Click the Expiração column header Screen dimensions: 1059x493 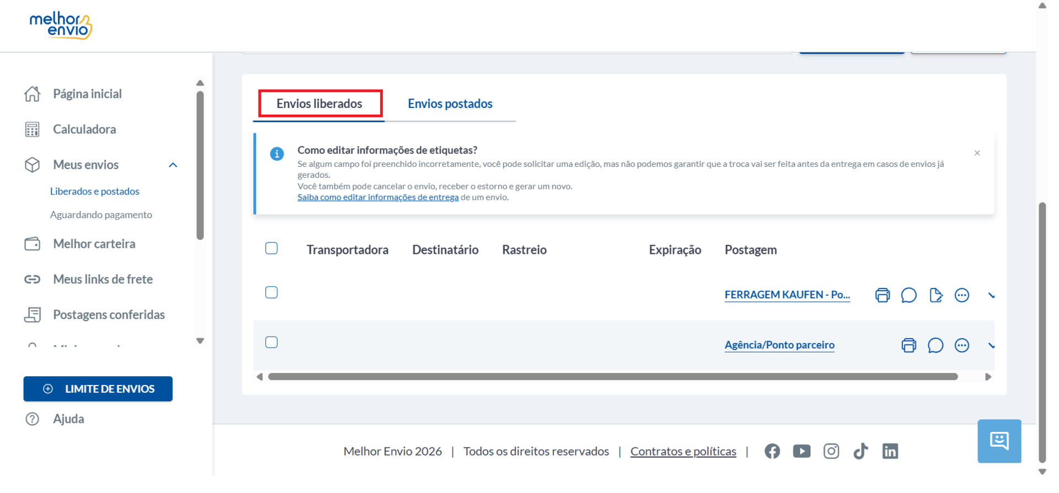point(675,250)
